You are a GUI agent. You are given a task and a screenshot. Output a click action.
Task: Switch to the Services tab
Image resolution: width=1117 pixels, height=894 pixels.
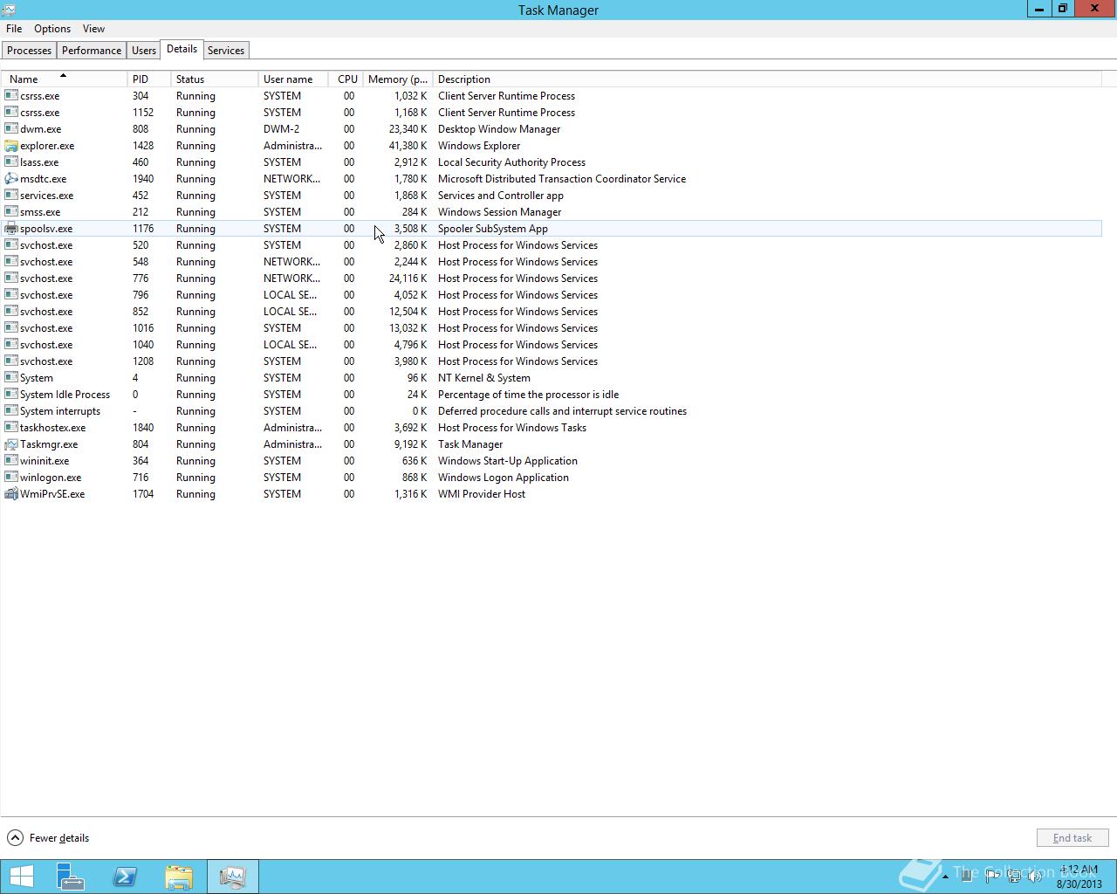pyautogui.click(x=226, y=51)
